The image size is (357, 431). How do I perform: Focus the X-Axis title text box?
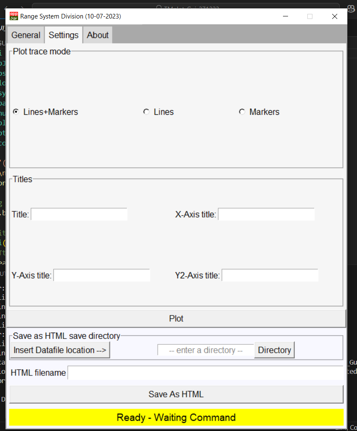tap(266, 214)
